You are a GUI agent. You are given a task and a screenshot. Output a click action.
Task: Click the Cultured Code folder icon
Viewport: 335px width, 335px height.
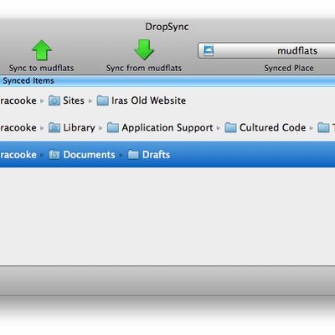pyautogui.click(x=230, y=127)
